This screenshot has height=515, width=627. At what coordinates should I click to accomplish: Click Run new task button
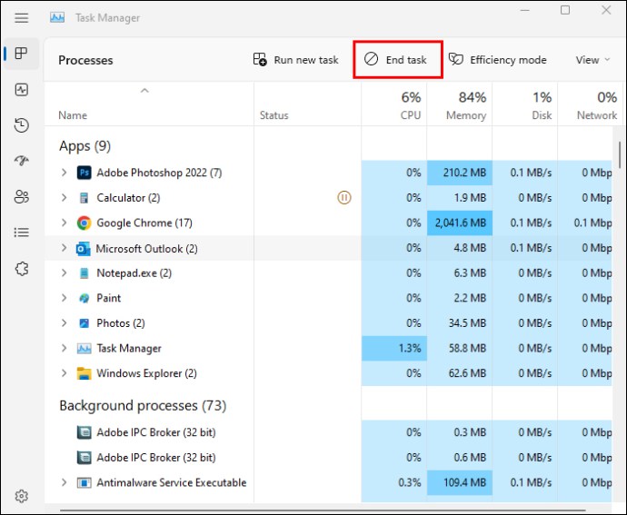pyautogui.click(x=295, y=60)
